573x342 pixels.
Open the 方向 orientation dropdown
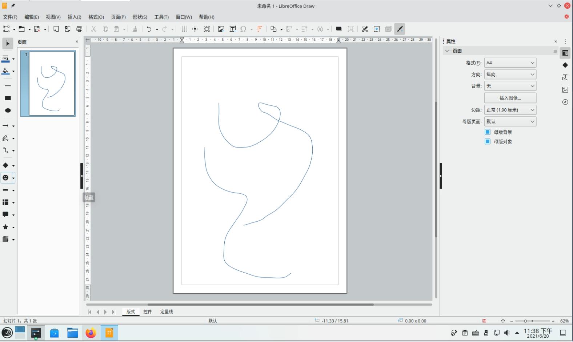tap(510, 75)
